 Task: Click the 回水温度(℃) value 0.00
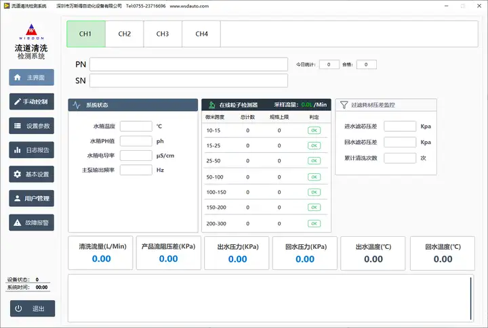coord(443,259)
